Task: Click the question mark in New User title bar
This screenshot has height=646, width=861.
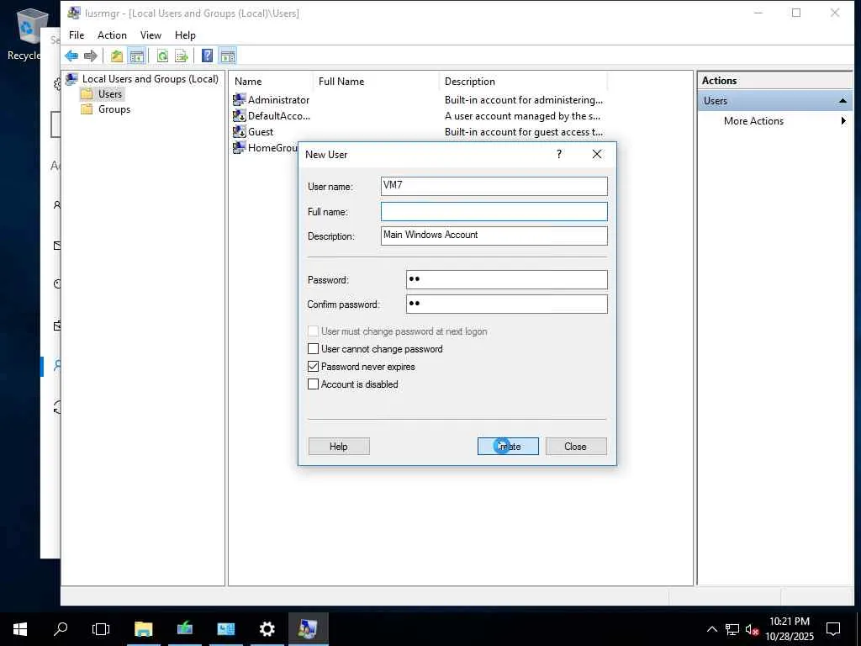Action: [x=559, y=155]
